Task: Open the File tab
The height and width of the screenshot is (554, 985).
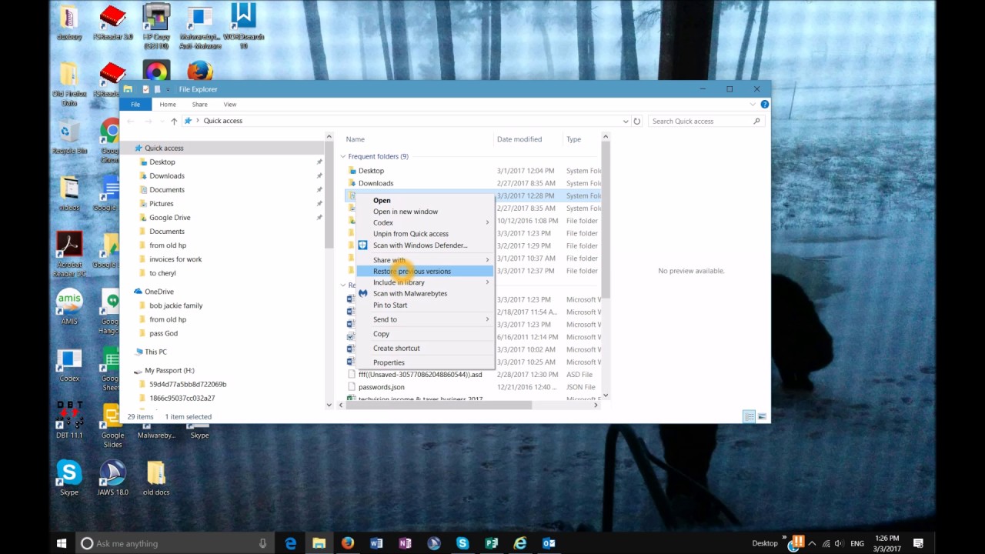Action: click(135, 104)
